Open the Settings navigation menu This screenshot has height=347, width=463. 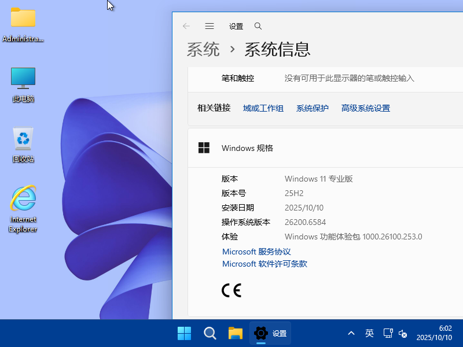209,26
